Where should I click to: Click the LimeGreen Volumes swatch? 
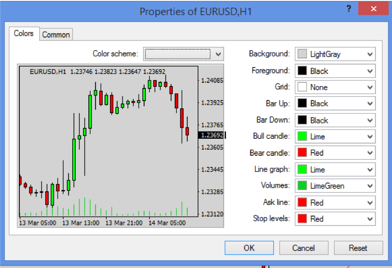302,186
